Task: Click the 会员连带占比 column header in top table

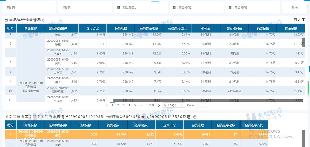Action: 177,28
